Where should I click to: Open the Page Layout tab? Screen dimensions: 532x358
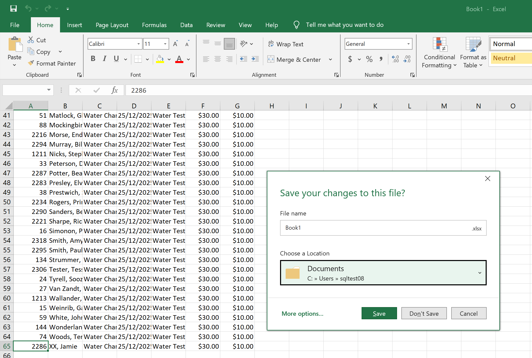point(112,25)
